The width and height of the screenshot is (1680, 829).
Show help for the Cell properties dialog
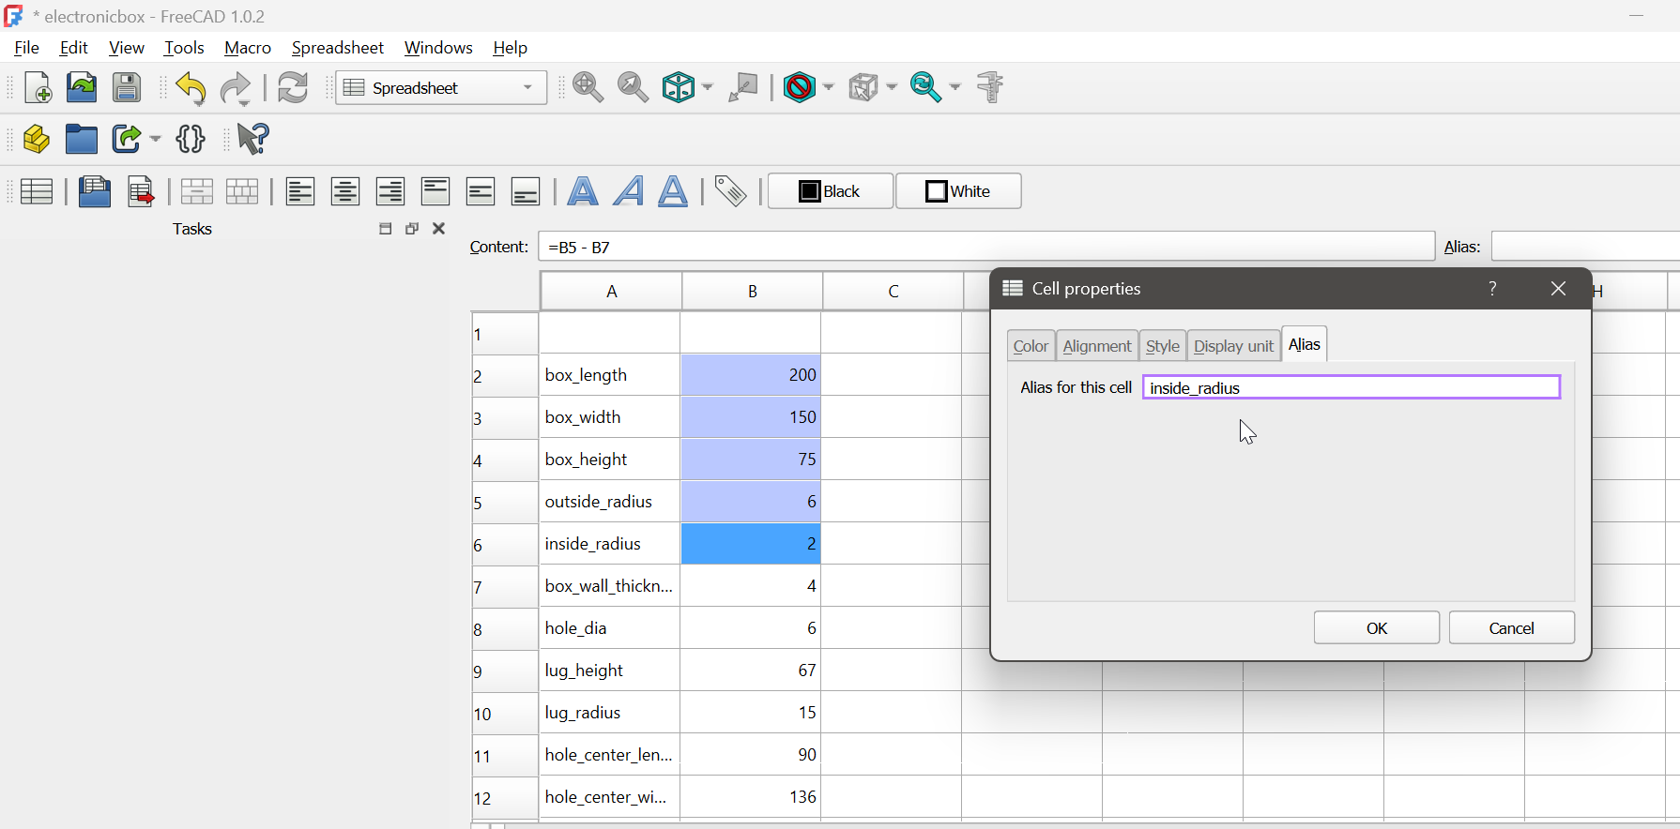coord(1492,289)
